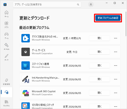Select the Microsoft 365 Copilot title text

44,91
